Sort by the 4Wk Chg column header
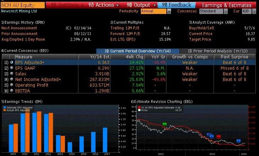The image size is (259, 156). click(x=127, y=57)
